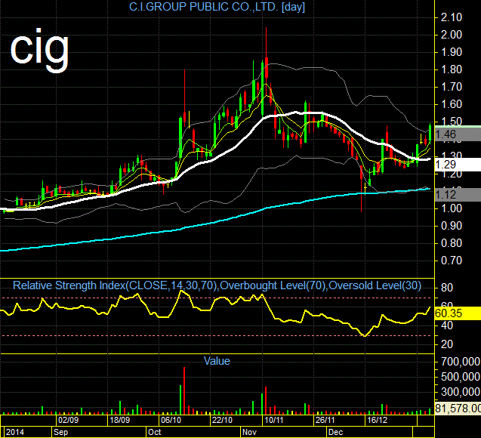Click the Relative Strength Index indicator title
This screenshot has width=481, height=438.
[x=217, y=285]
